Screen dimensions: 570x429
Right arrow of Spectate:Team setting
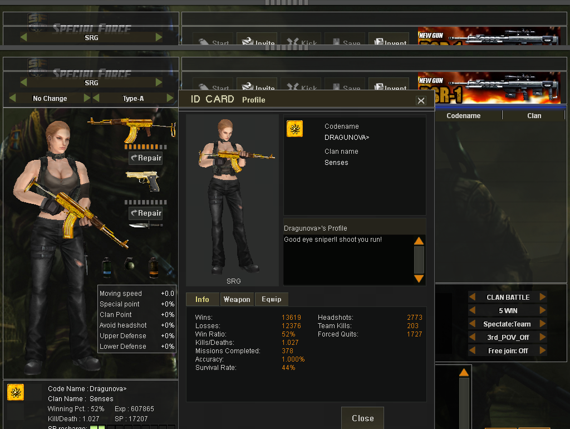click(543, 324)
